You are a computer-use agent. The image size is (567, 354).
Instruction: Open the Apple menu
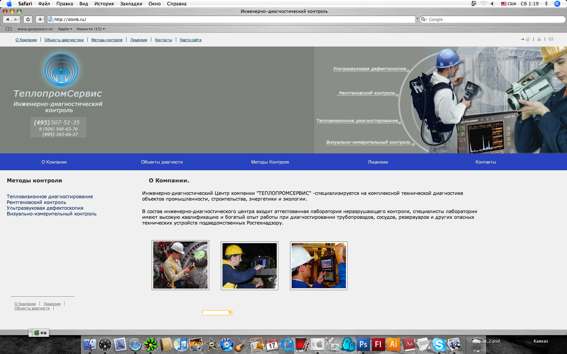(x=9, y=4)
